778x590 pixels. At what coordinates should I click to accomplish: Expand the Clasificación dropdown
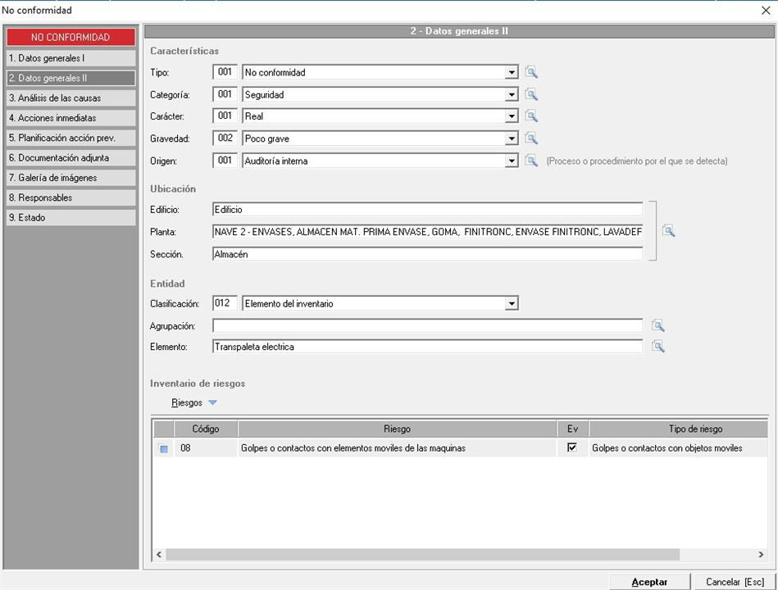512,304
